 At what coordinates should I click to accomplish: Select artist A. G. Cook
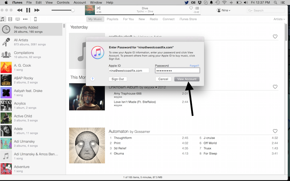pyautogui.click(x=31, y=68)
